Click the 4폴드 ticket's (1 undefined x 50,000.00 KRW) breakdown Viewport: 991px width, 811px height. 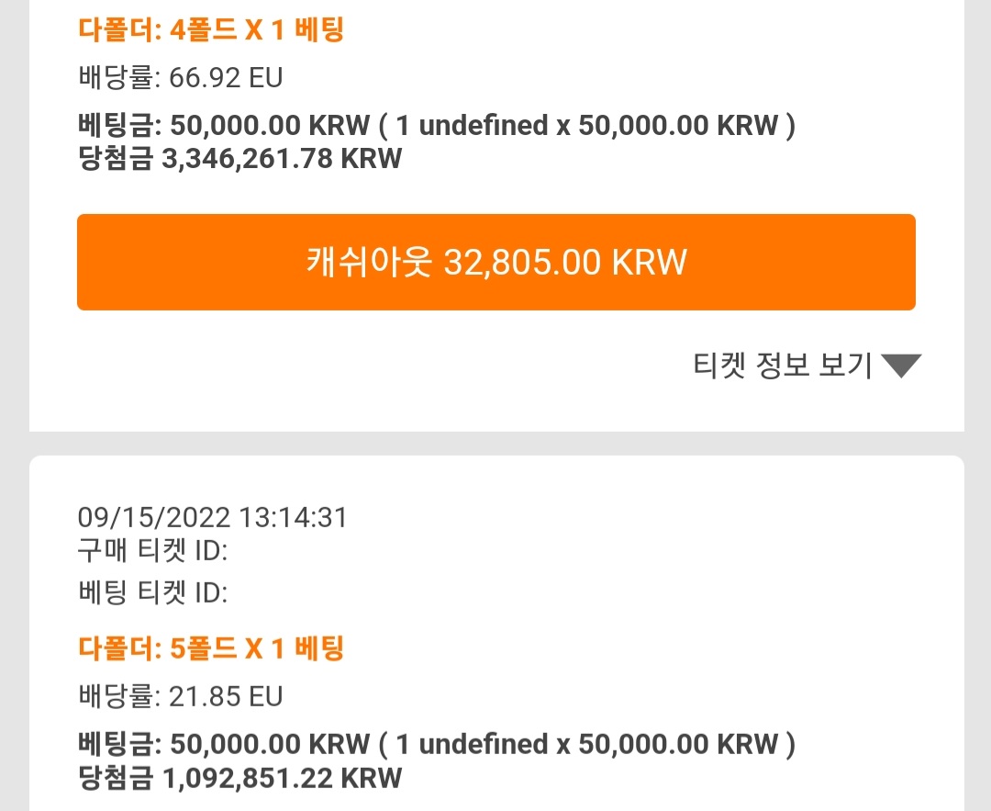587,125
